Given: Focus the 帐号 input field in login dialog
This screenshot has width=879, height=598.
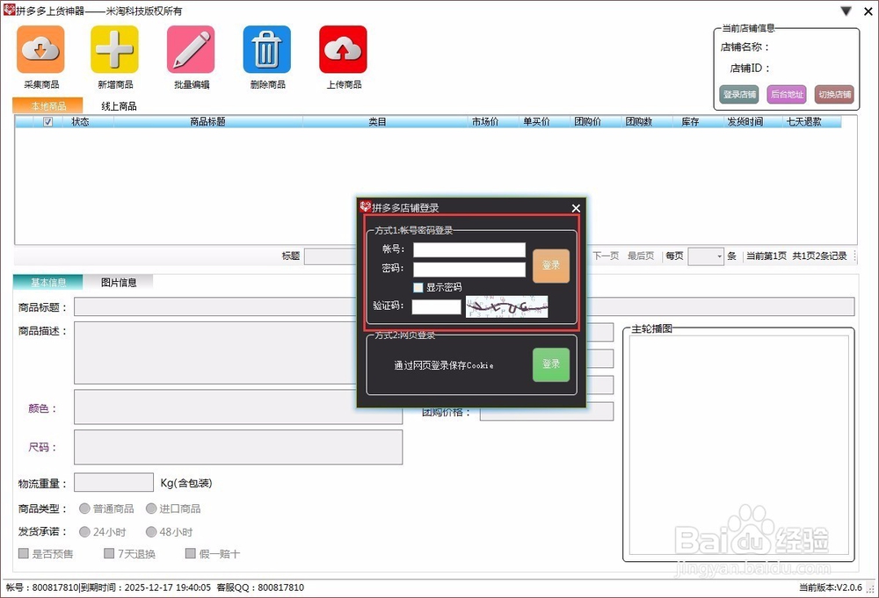Looking at the screenshot, I should tap(469, 249).
